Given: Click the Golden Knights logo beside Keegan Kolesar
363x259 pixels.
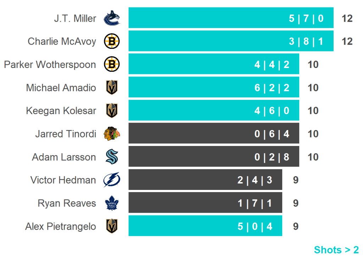Looking at the screenshot, I should [112, 111].
